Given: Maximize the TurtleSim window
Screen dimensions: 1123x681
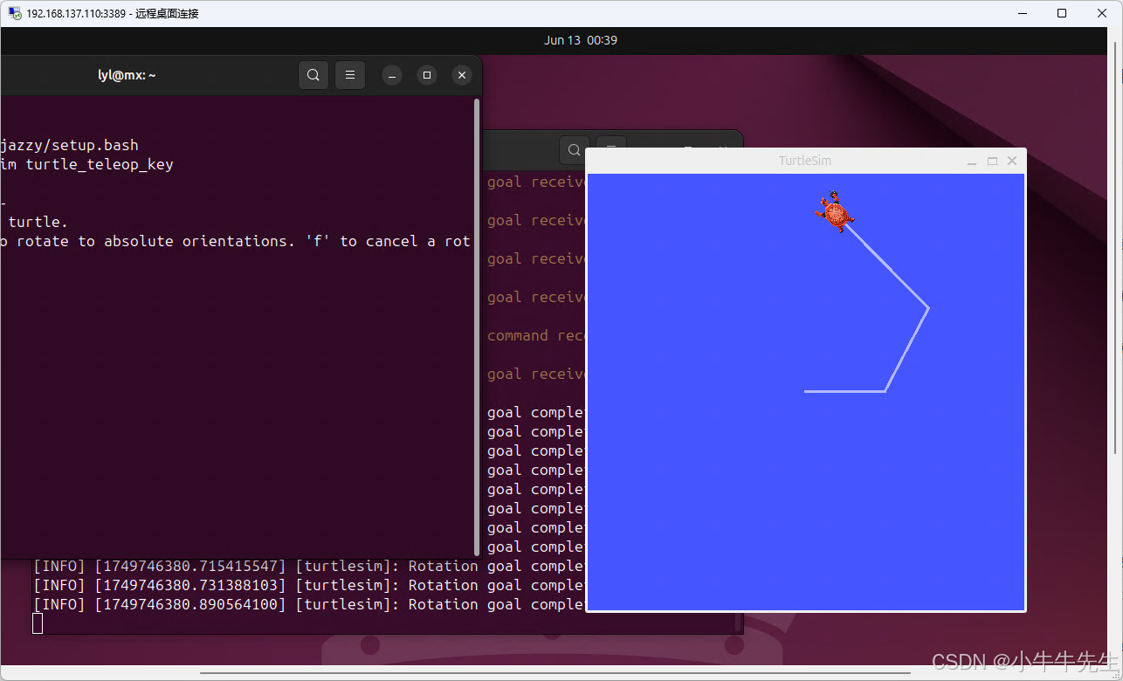Looking at the screenshot, I should (992, 161).
